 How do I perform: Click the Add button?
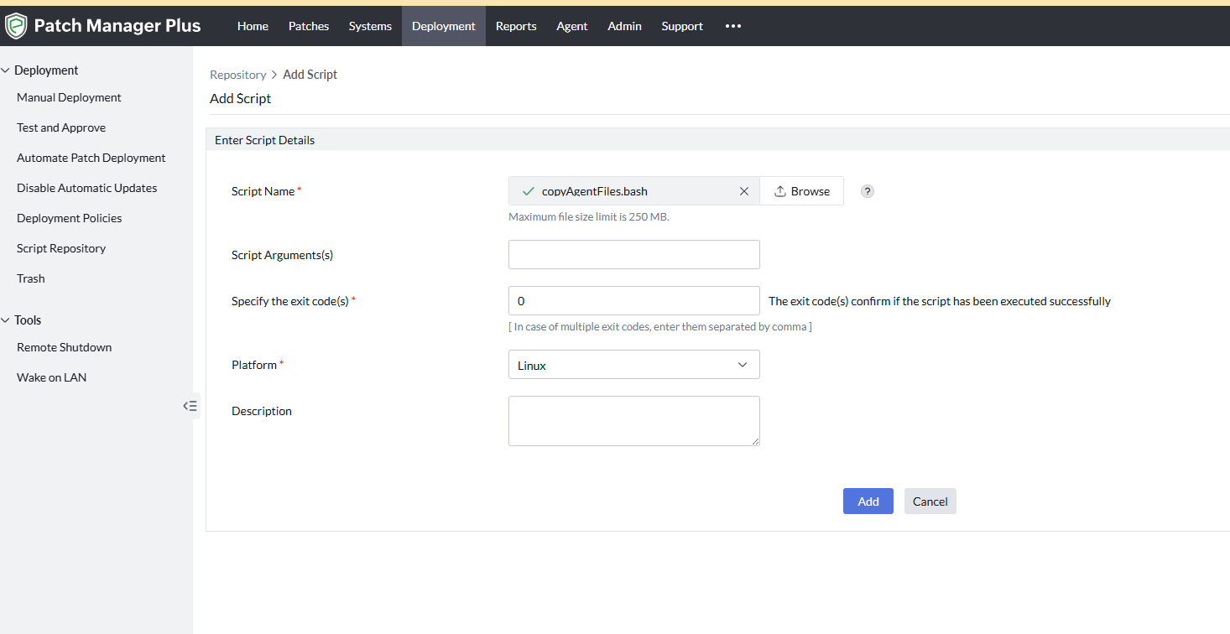coord(868,501)
